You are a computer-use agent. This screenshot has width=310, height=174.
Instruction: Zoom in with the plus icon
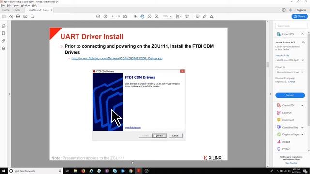pyautogui.click(x=156, y=17)
